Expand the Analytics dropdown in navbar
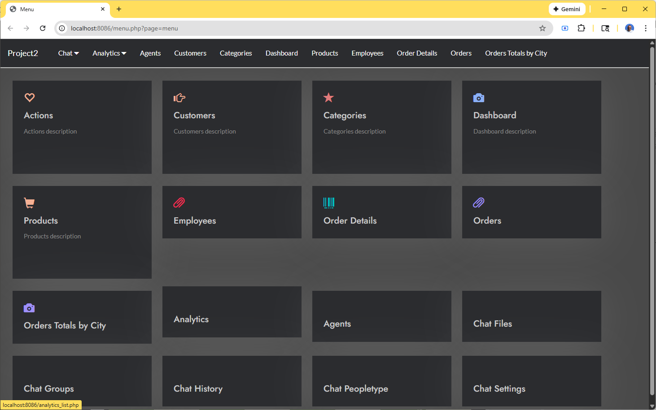The width and height of the screenshot is (656, 410). coord(109,53)
